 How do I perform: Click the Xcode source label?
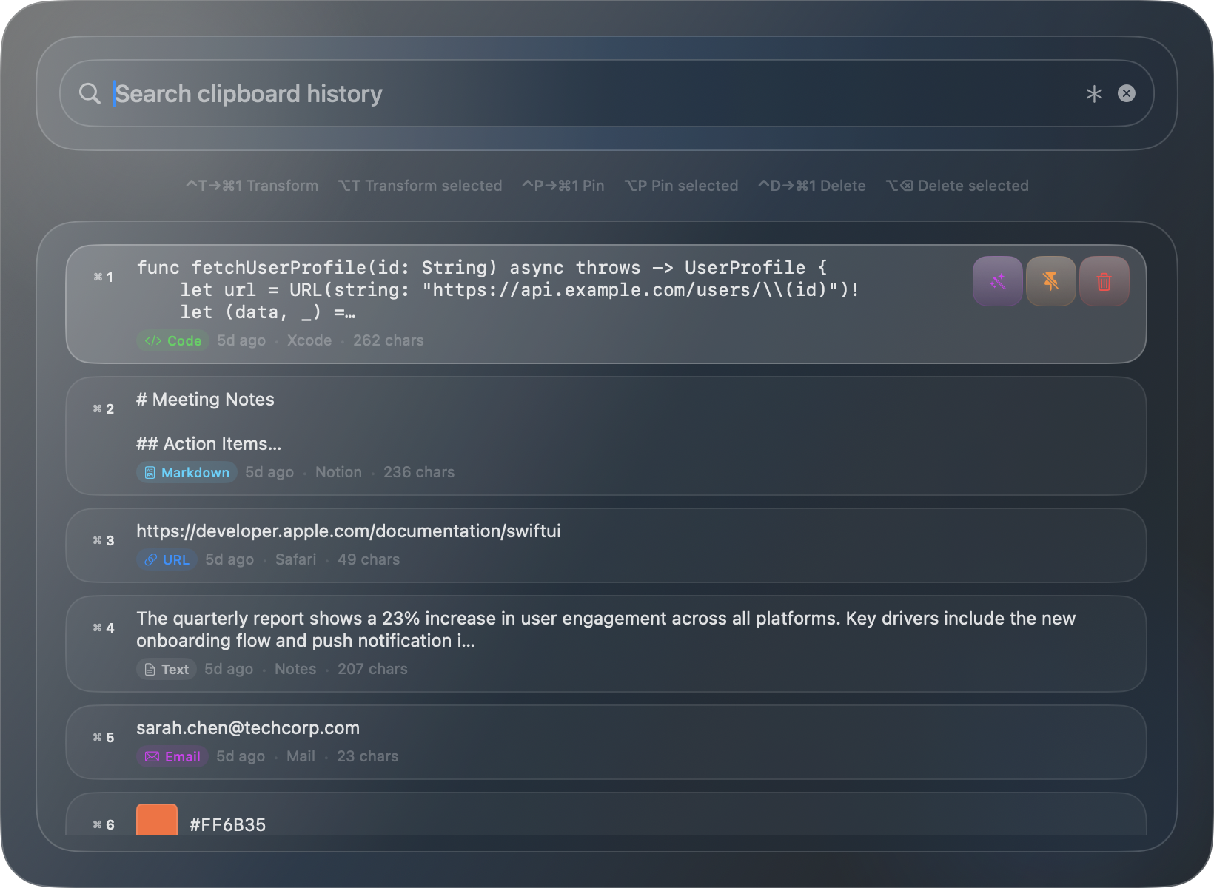(x=309, y=340)
